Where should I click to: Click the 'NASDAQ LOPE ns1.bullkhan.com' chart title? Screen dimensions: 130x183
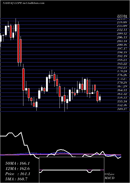click(23, 3)
